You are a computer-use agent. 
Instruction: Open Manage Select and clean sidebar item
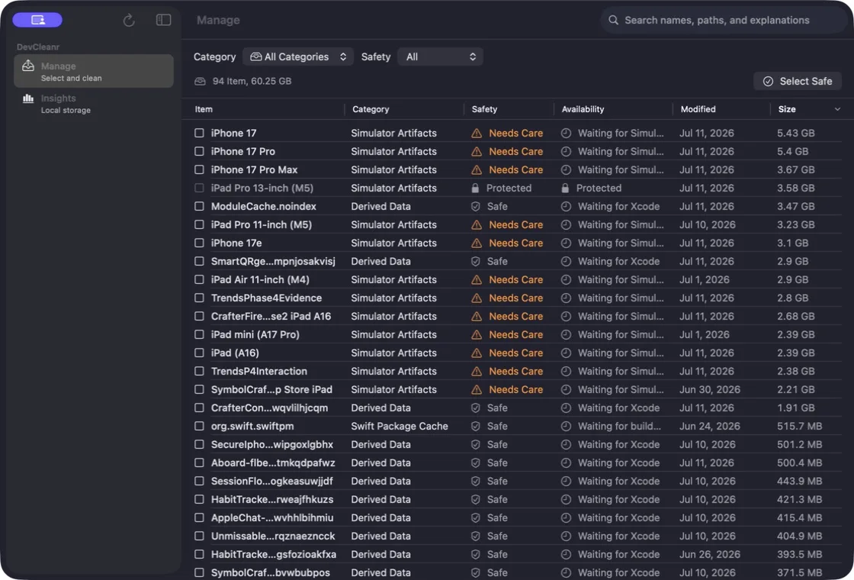94,72
